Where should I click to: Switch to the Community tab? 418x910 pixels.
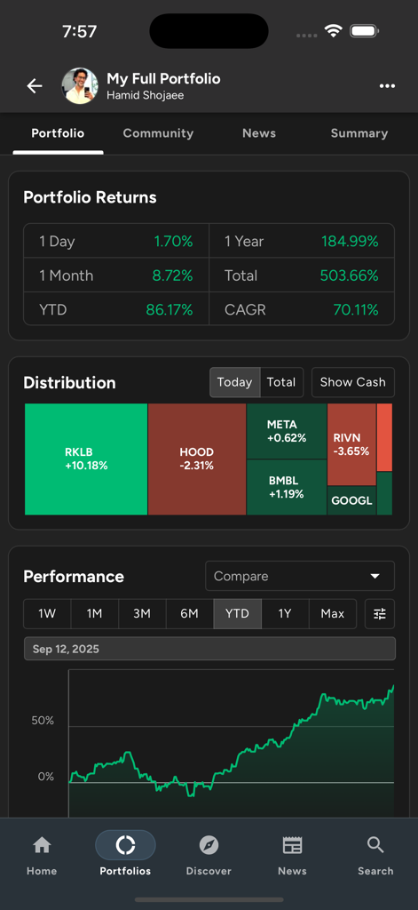[158, 133]
